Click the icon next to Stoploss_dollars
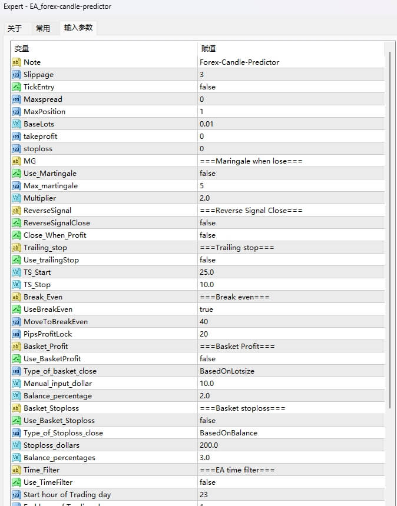 pyautogui.click(x=16, y=445)
